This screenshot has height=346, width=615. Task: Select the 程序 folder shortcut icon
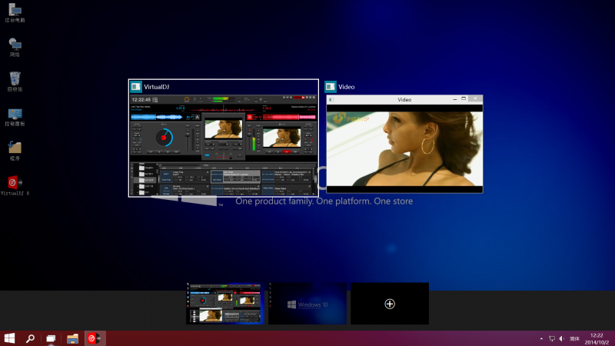coord(15,151)
